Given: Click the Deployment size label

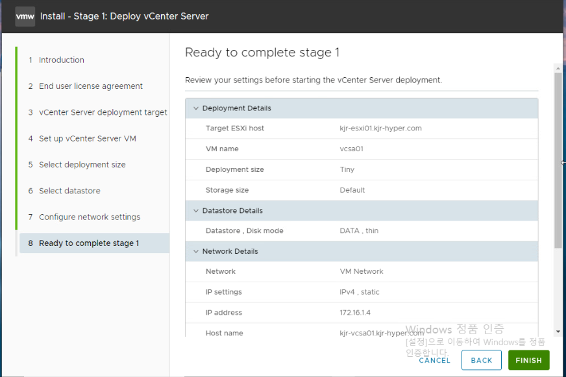Looking at the screenshot, I should [x=234, y=169].
